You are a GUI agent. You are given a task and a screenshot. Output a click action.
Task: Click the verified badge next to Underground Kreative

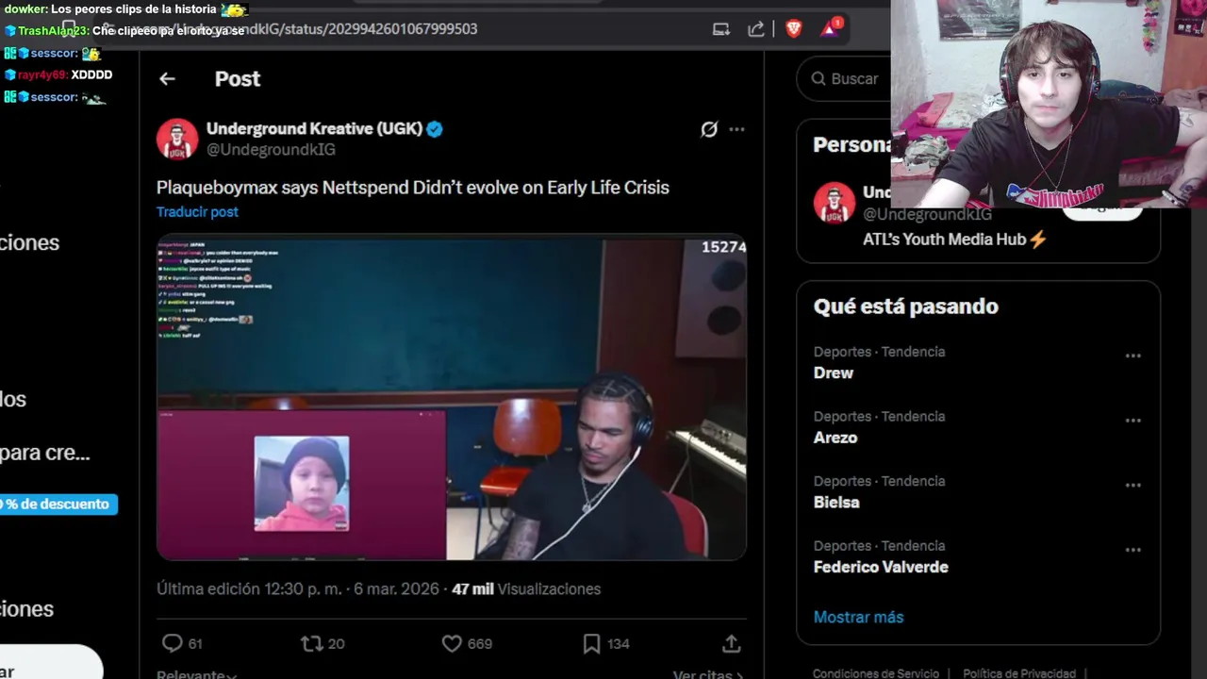[x=435, y=129]
